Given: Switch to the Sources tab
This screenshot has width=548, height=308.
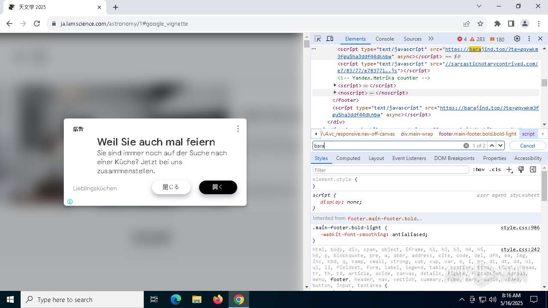Looking at the screenshot, I should pos(413,38).
